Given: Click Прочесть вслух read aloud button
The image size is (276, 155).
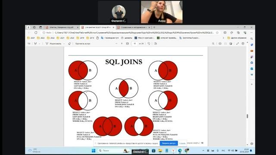Looking at the screenshot, I should [82, 43].
